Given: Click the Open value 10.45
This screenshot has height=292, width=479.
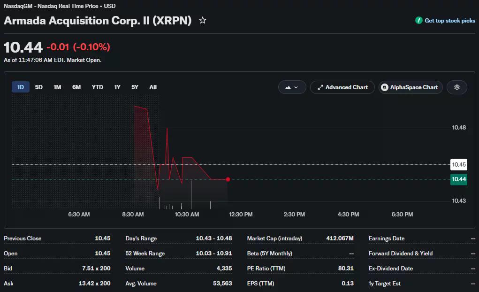Looking at the screenshot, I should [x=102, y=254].
